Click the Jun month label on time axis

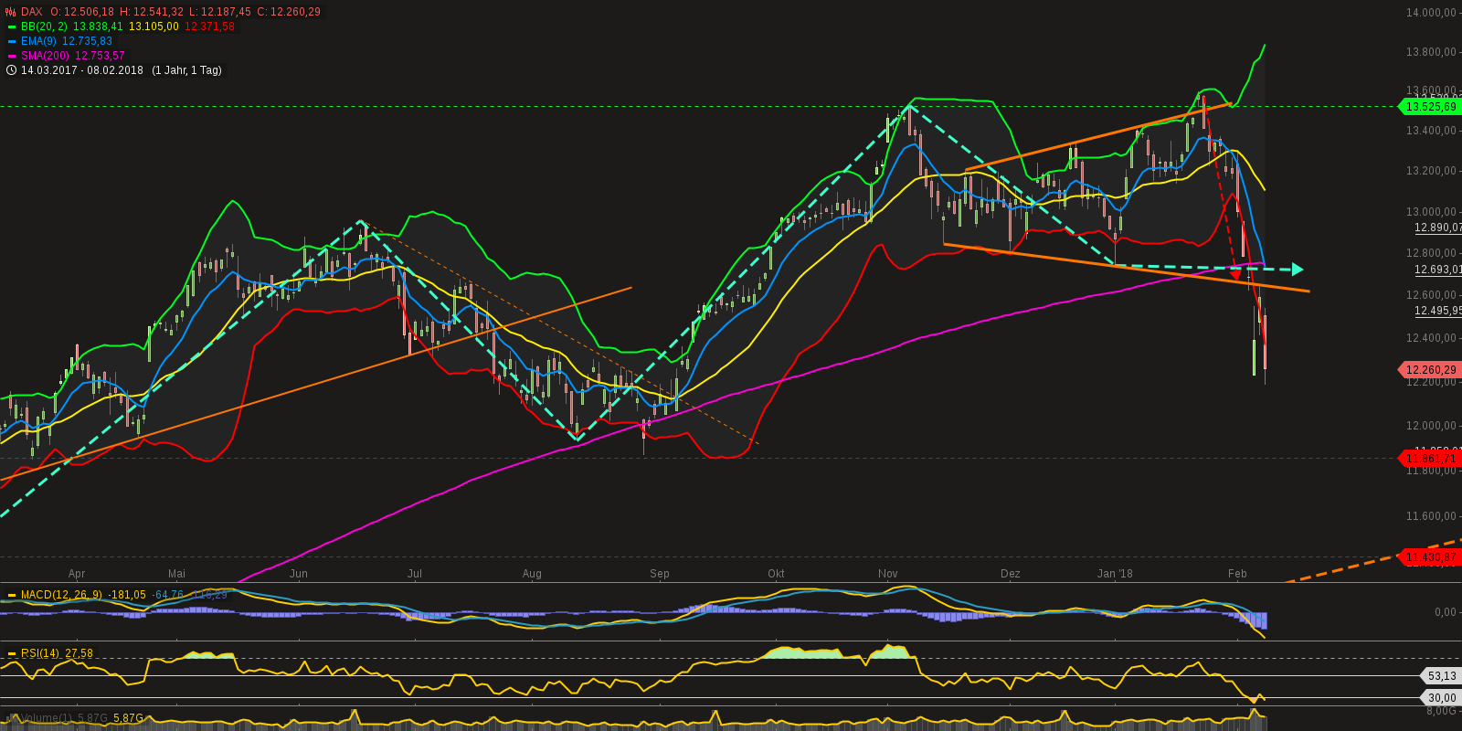[x=298, y=574]
